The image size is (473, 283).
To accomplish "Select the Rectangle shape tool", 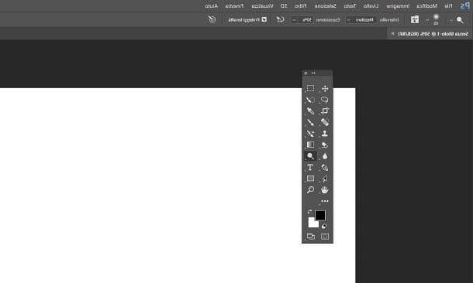I will coord(310,179).
